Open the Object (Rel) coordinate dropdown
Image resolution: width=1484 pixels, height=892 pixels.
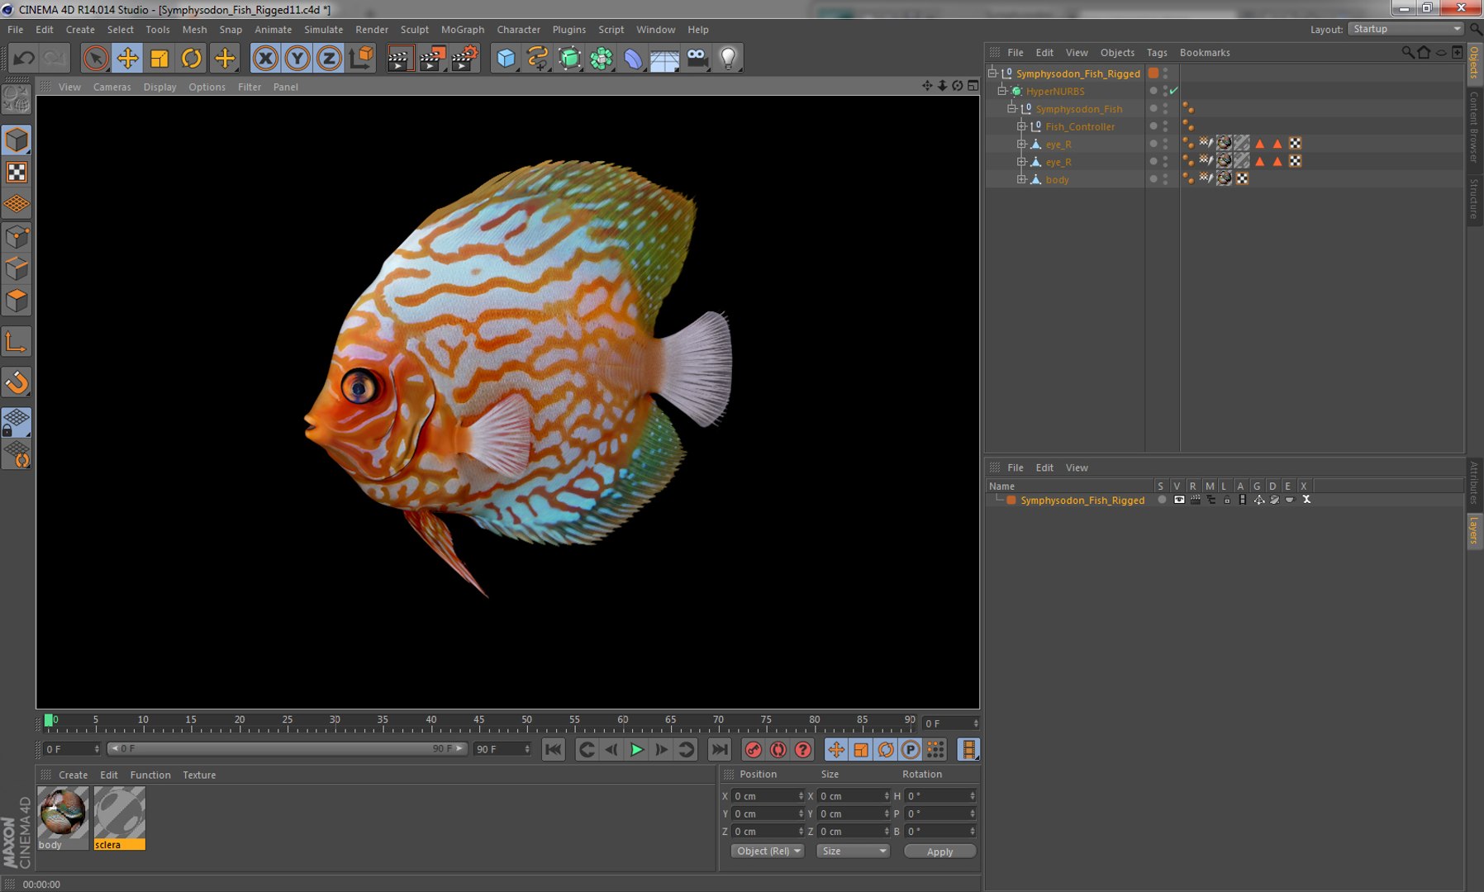click(x=768, y=851)
